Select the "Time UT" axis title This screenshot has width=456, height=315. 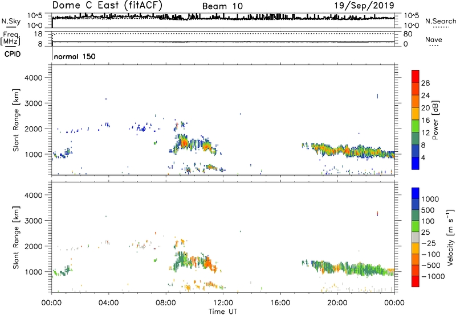(223, 312)
